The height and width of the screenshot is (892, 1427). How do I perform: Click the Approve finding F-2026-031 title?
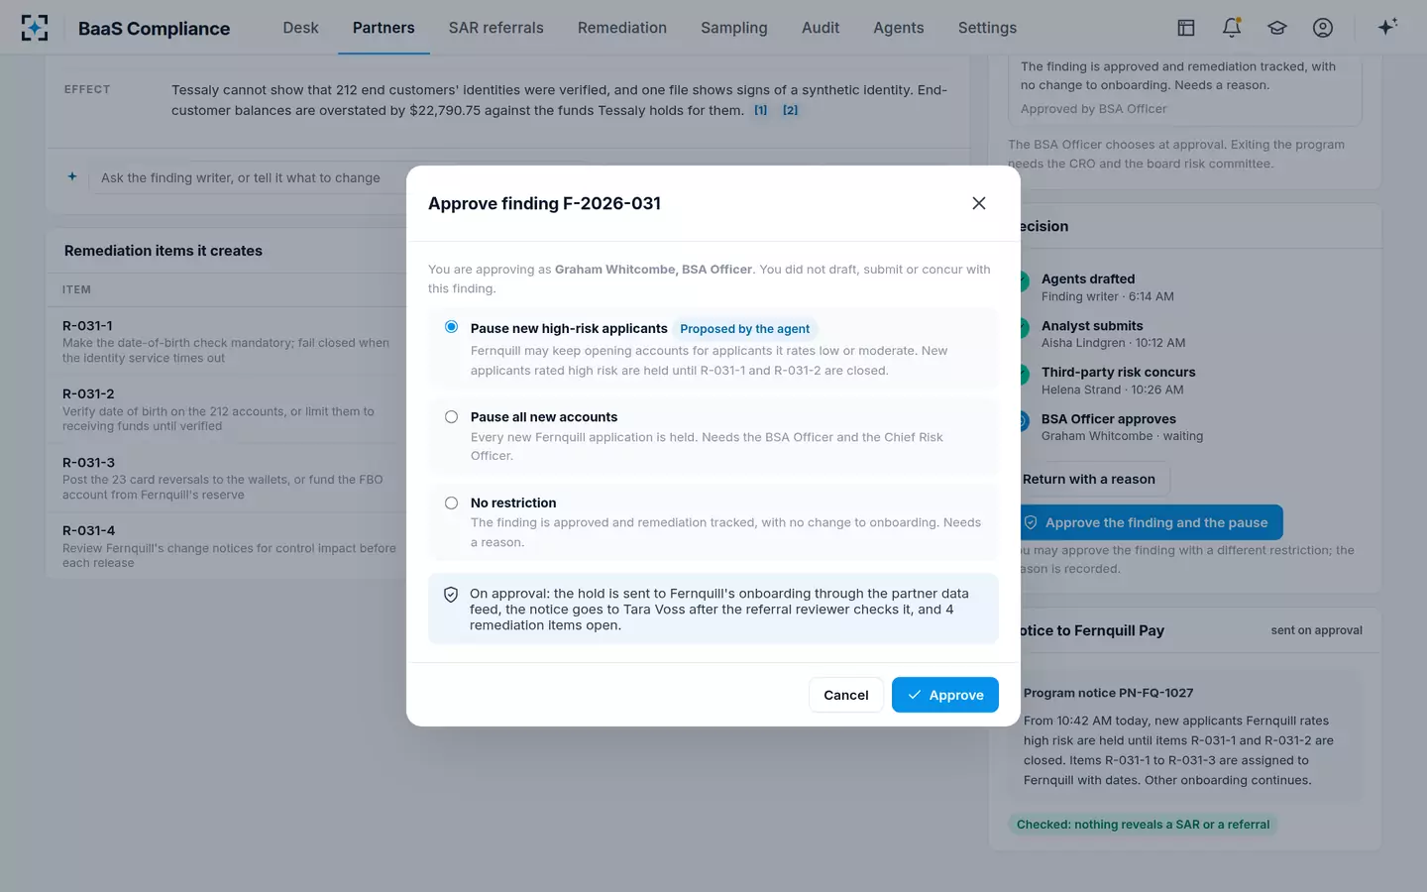point(544,203)
